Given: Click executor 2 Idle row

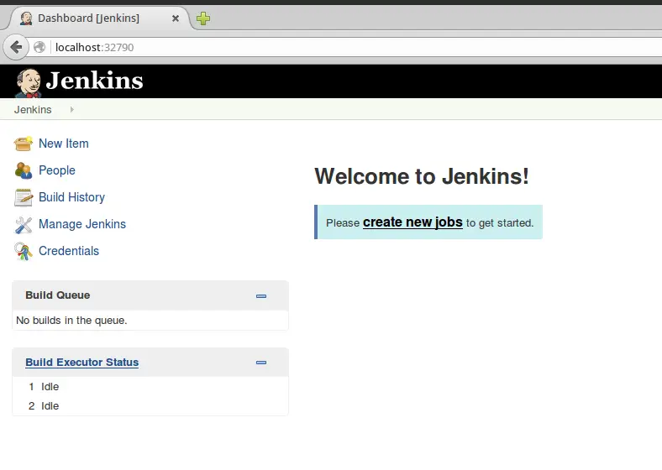Looking at the screenshot, I should pos(150,406).
